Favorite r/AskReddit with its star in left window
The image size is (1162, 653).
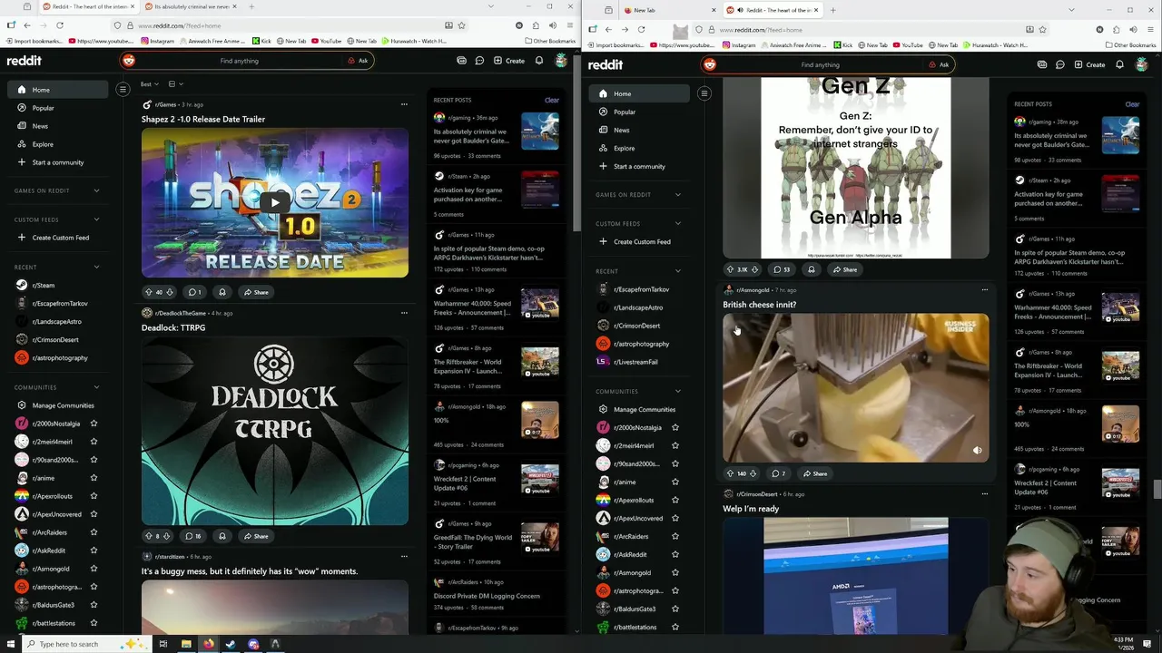94,551
